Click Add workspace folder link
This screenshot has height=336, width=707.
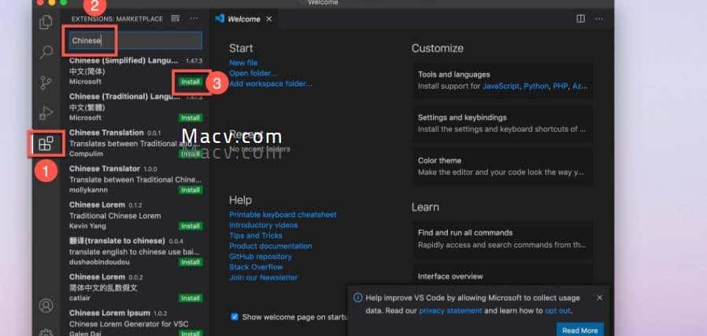(270, 84)
